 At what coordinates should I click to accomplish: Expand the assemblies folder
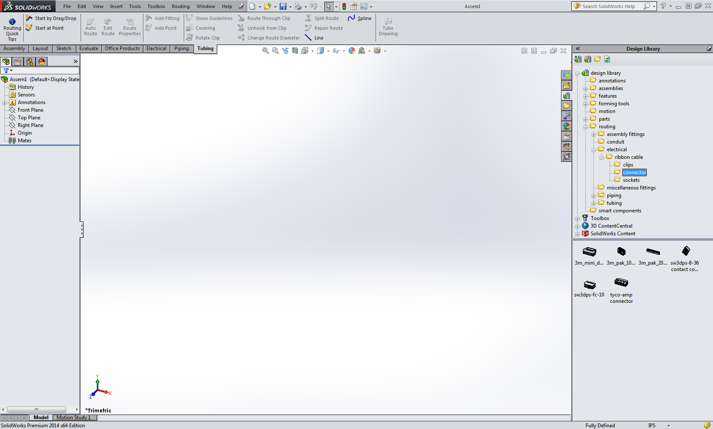tap(585, 89)
